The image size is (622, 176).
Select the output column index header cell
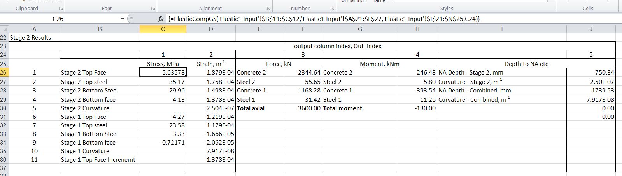coord(337,46)
